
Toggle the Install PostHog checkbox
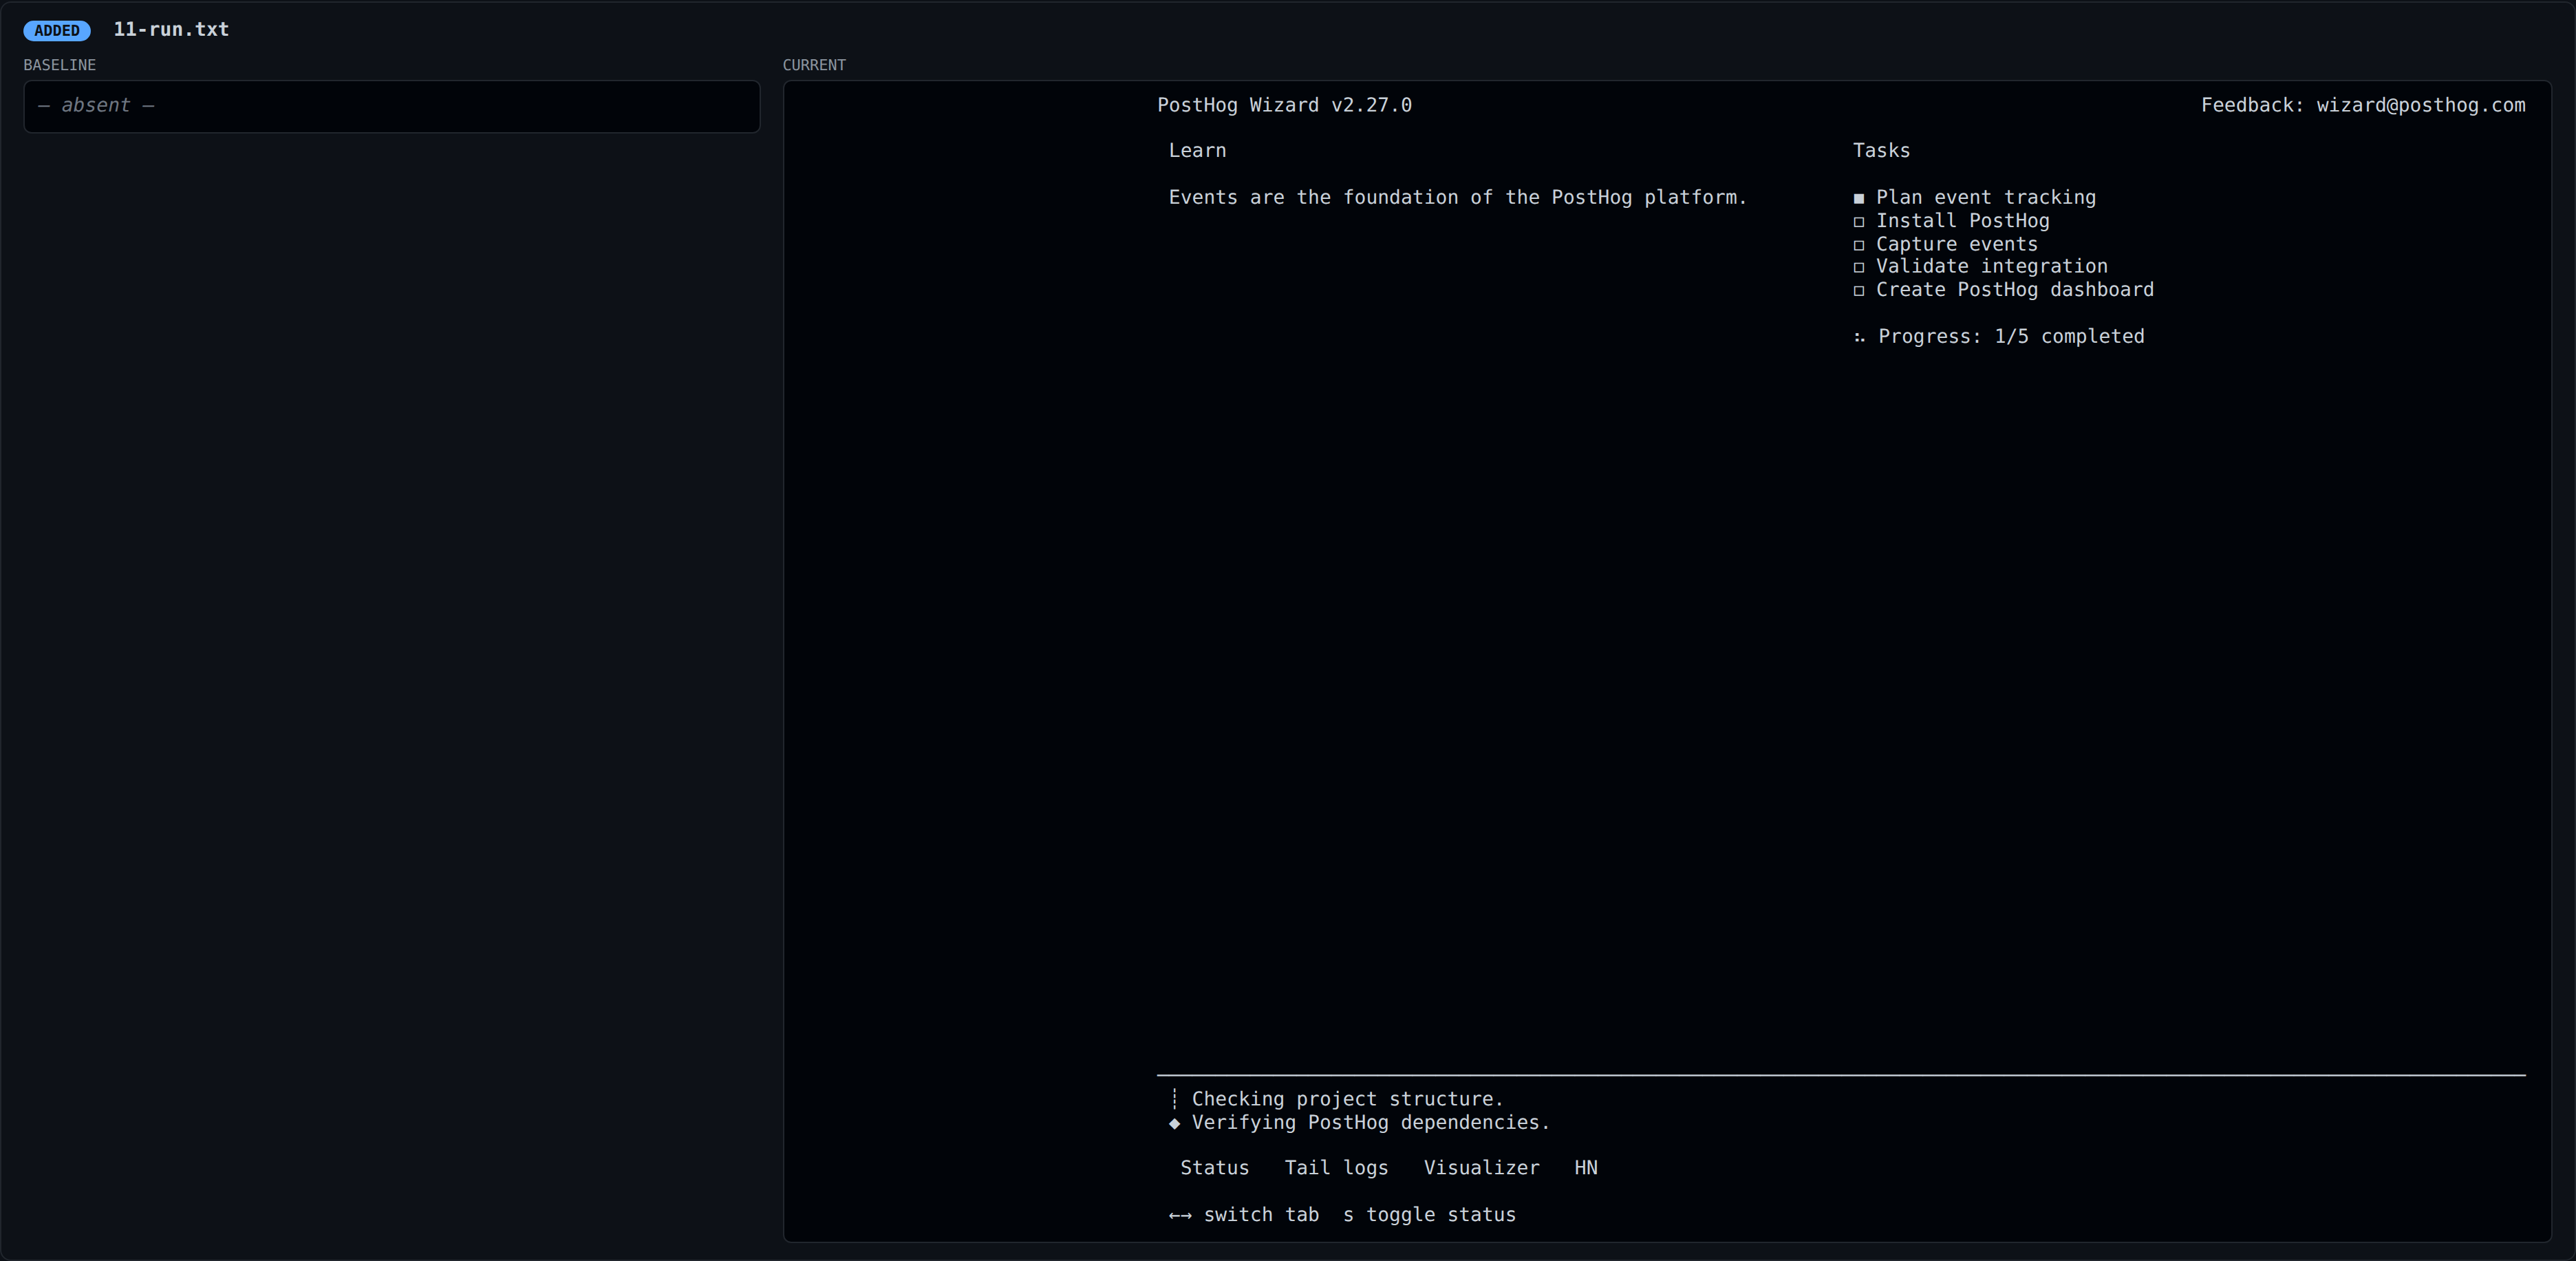(1859, 222)
